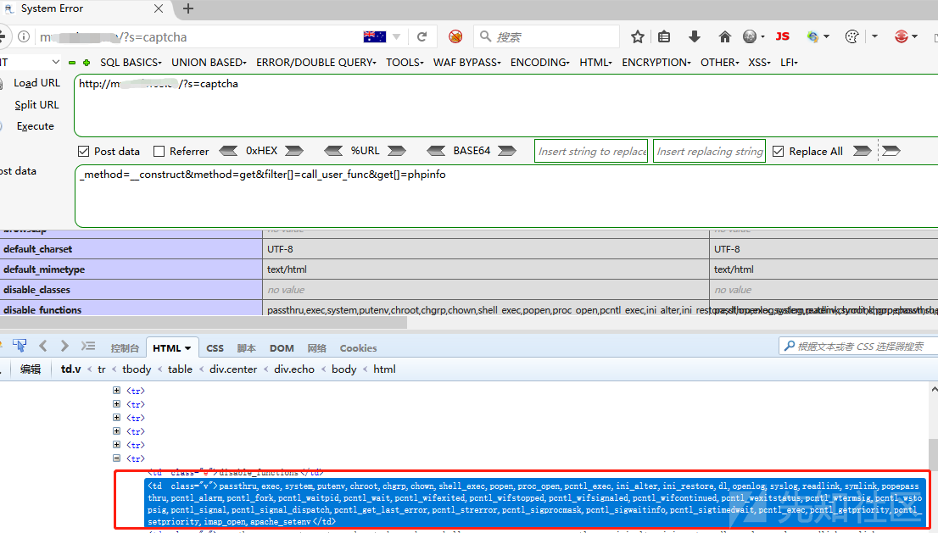Viewport: 938px width, 533px height.
Task: Click the Insert replacing string field
Action: (x=710, y=151)
